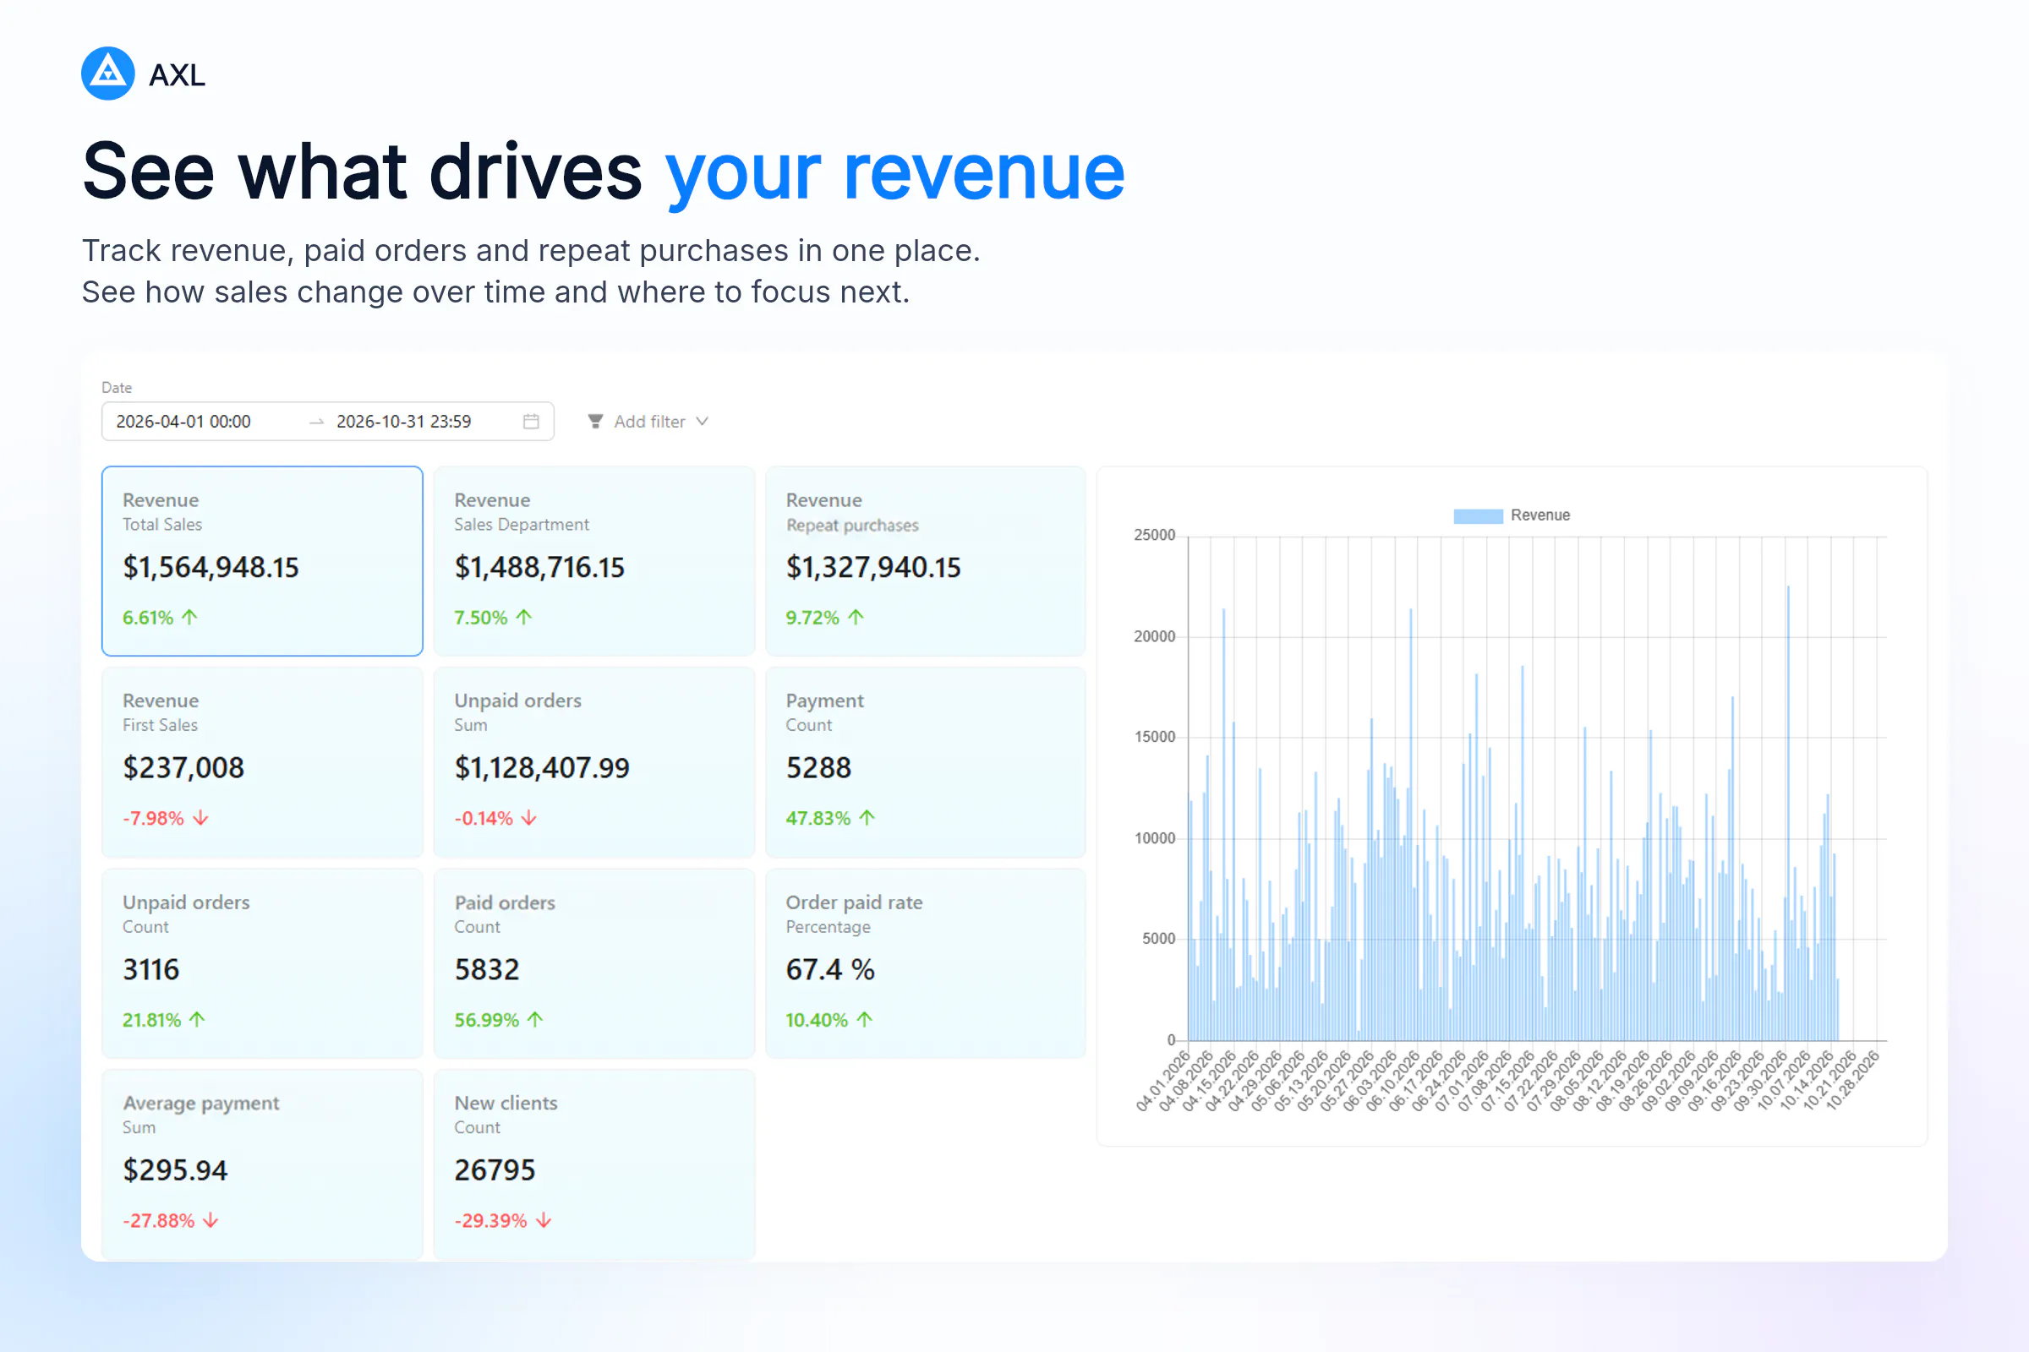2029x1352 pixels.
Task: Click the 26795 new clients value
Action: click(x=495, y=1171)
